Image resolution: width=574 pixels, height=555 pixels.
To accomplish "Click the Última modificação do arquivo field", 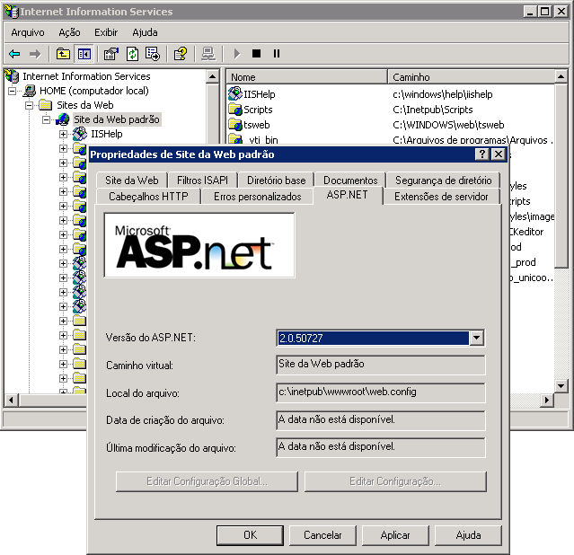I will click(x=381, y=447).
